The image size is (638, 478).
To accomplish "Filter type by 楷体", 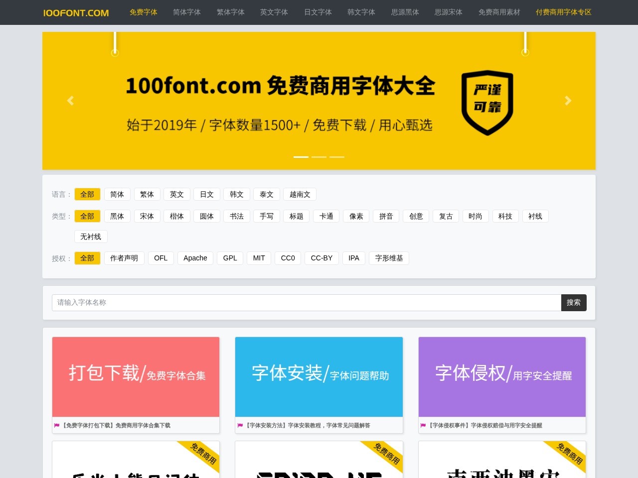I will coord(177,216).
